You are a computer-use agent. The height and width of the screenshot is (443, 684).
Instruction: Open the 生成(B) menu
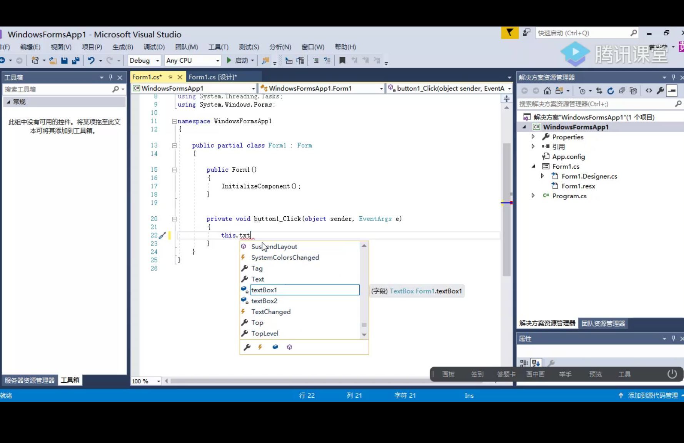pyautogui.click(x=123, y=47)
